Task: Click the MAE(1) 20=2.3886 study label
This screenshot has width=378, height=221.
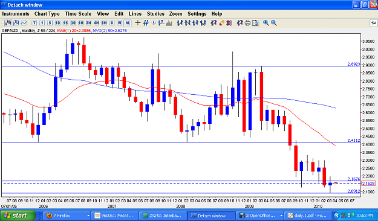Action: click(74, 31)
